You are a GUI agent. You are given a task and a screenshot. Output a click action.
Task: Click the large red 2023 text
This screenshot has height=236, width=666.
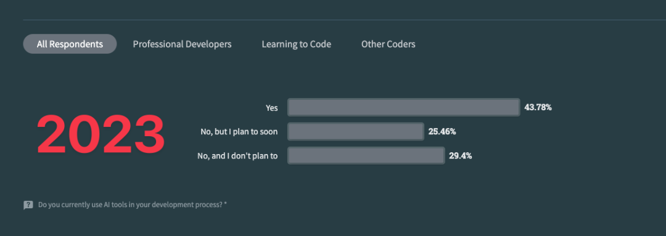[x=101, y=135]
